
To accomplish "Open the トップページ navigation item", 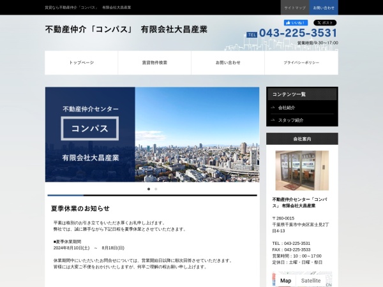I will click(x=81, y=63).
